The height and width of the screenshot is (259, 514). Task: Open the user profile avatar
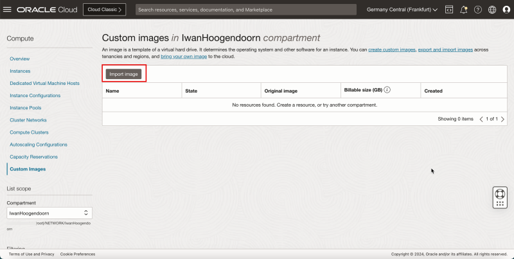coord(506,10)
